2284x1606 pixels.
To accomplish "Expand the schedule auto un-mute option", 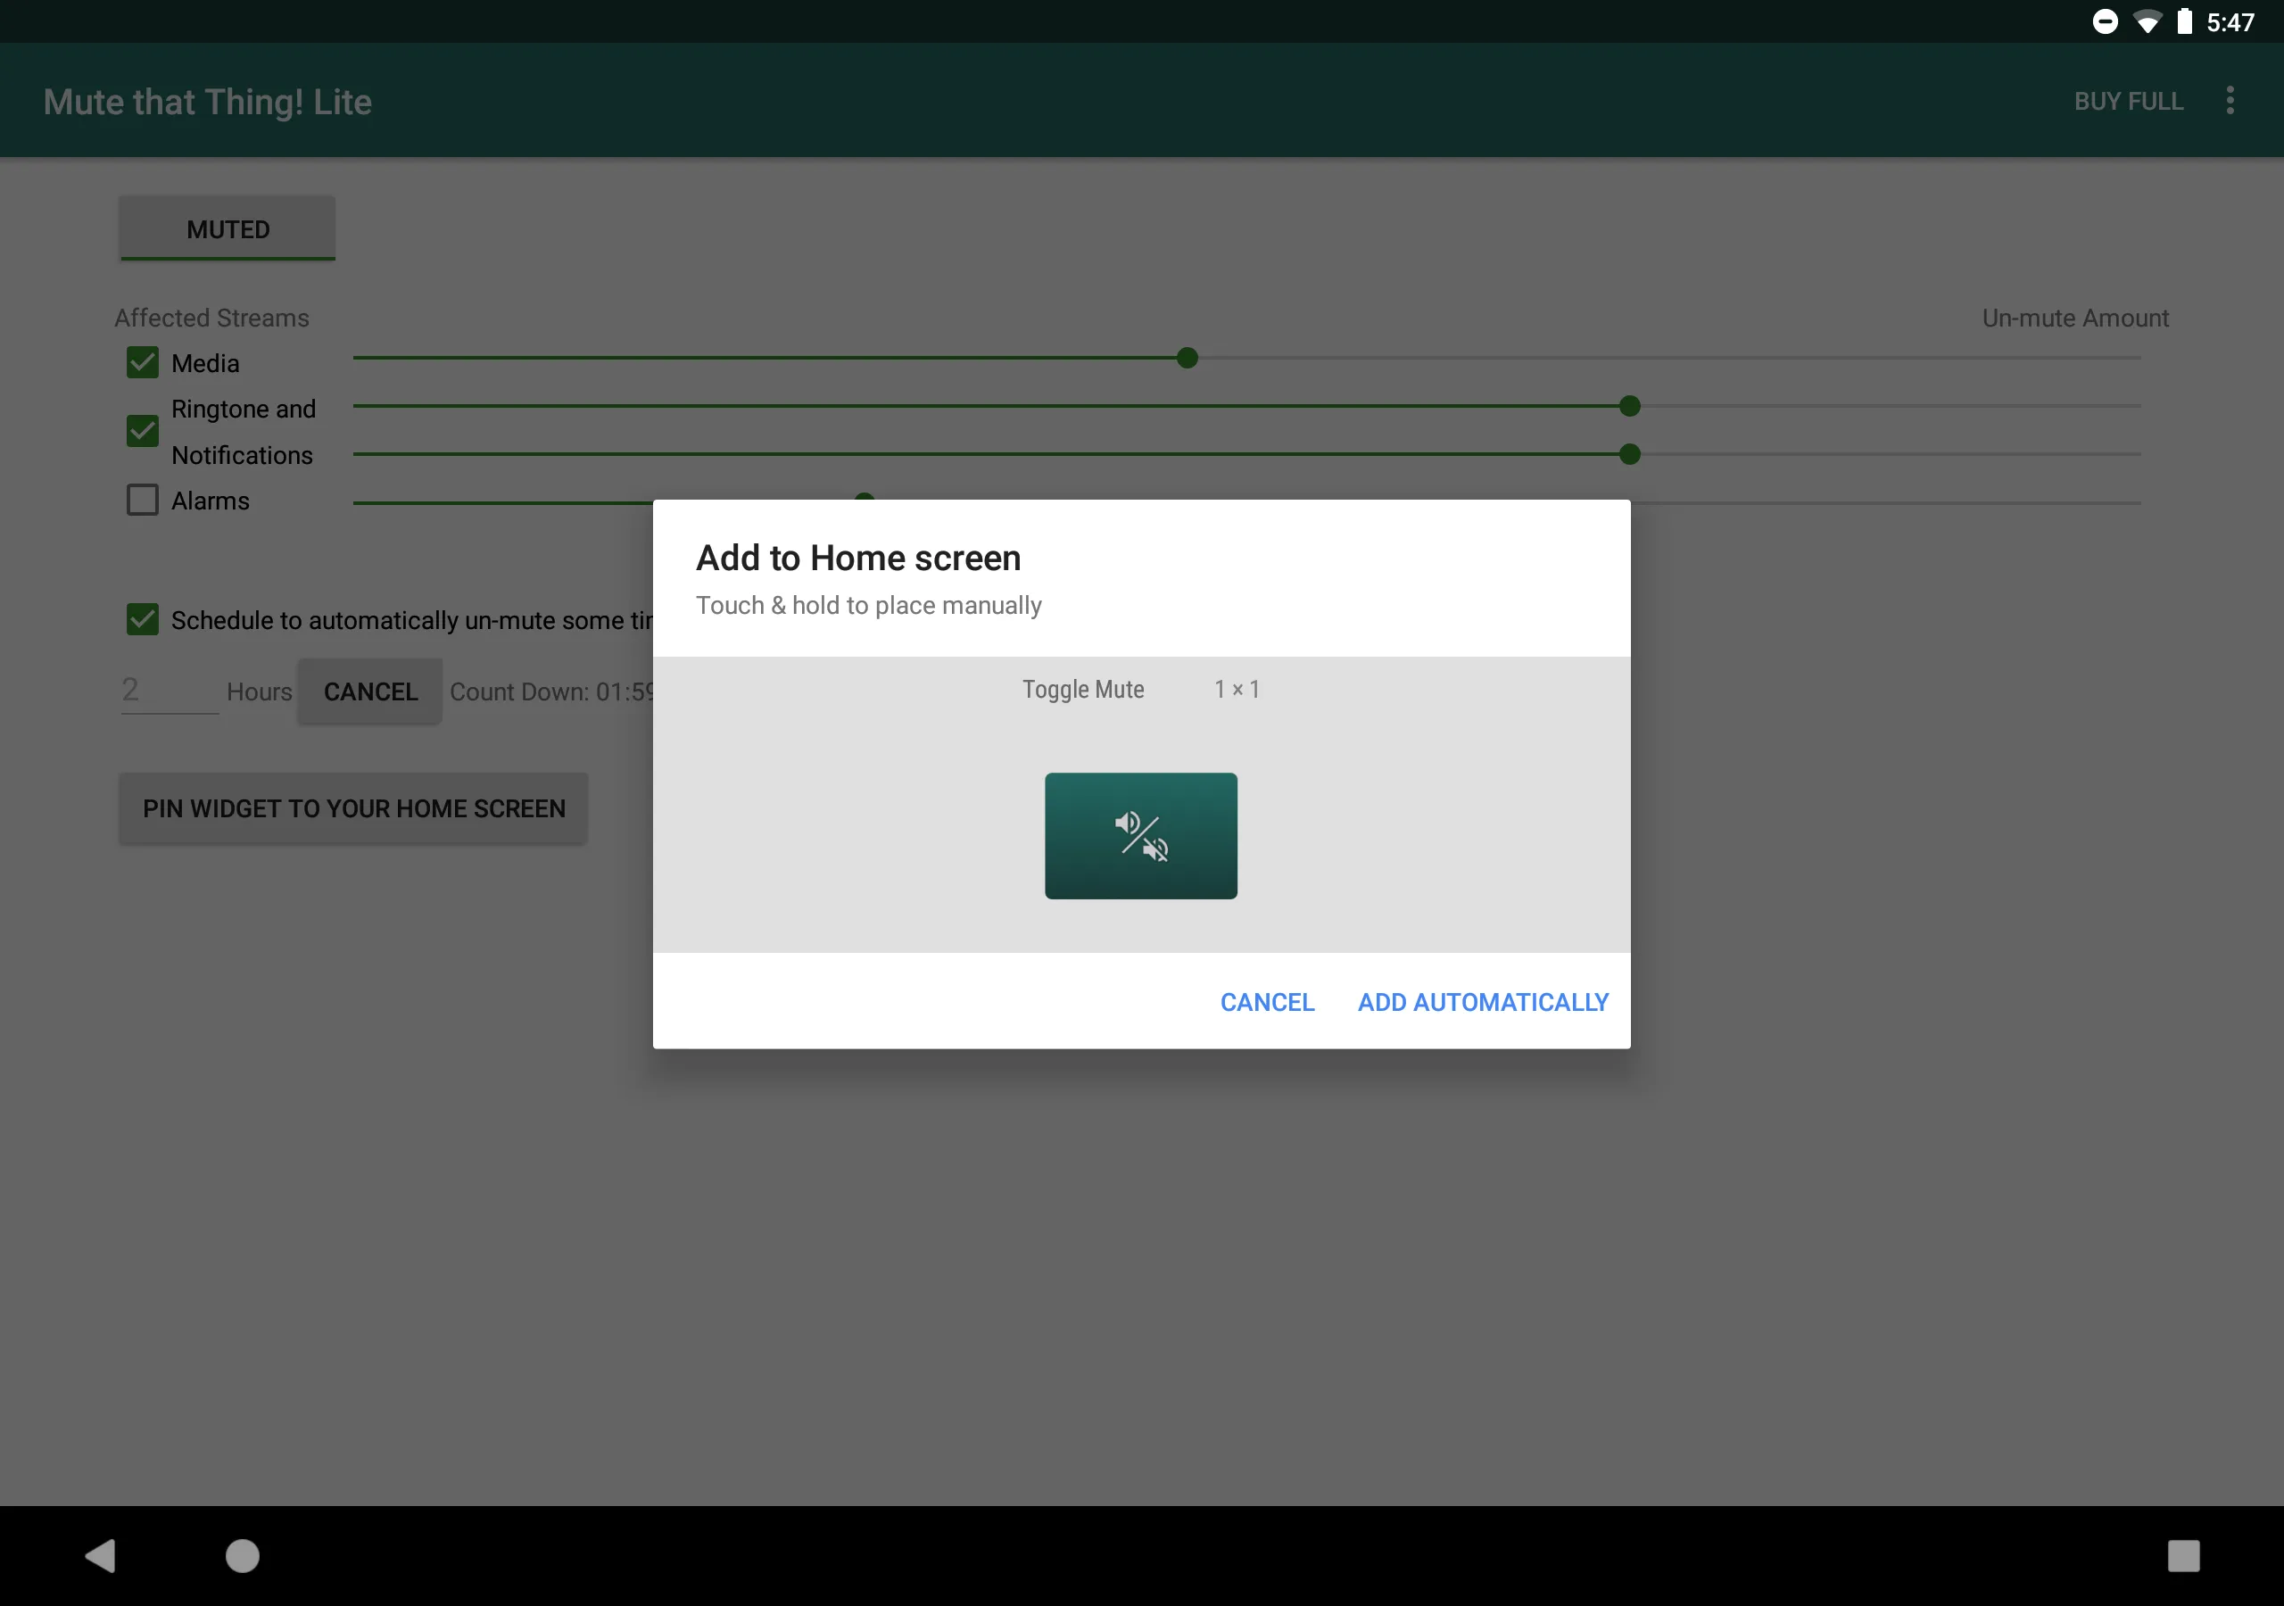I will [x=141, y=620].
